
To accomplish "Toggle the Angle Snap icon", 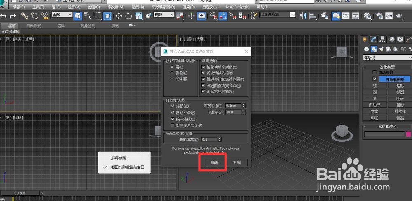I will (223, 16).
